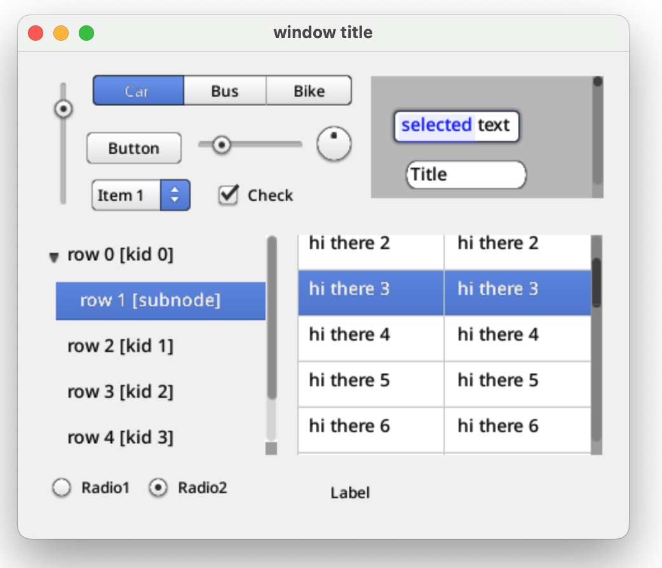Select row 1 [subnode] in outline

150,301
